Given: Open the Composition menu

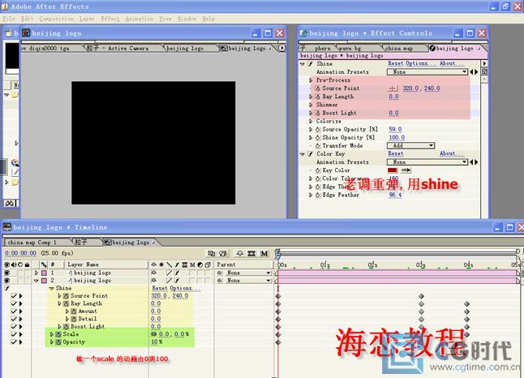Looking at the screenshot, I should [x=57, y=19].
